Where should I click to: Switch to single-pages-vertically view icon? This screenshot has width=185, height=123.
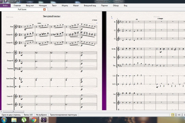(x=182, y=115)
